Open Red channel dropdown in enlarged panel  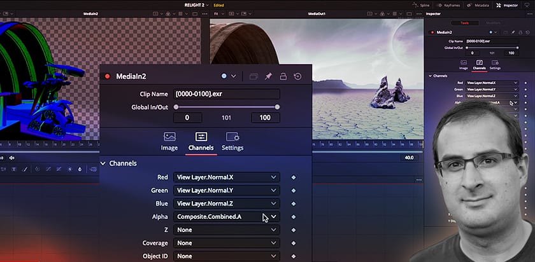coord(226,177)
